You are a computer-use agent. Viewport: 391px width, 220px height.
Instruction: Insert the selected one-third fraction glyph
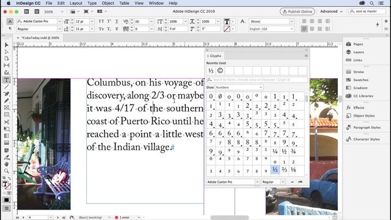tap(275, 170)
